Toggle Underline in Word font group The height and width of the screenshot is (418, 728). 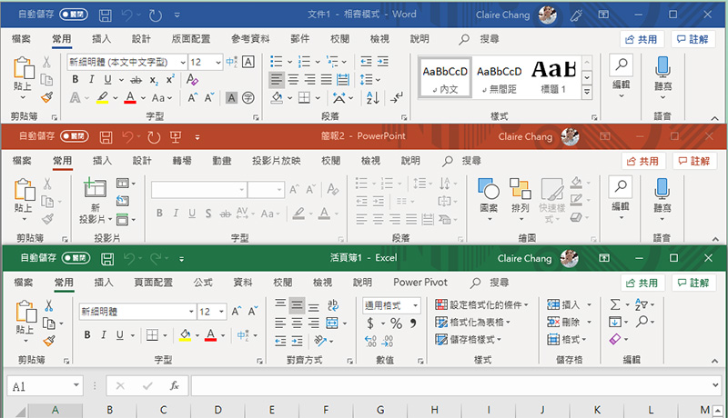click(x=107, y=80)
